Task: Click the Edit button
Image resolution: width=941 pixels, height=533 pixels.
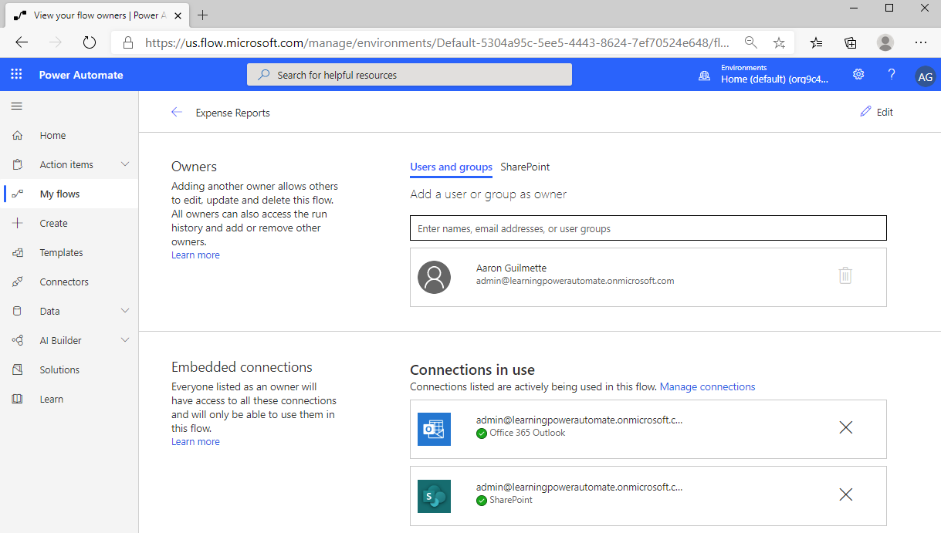Action: tap(876, 112)
